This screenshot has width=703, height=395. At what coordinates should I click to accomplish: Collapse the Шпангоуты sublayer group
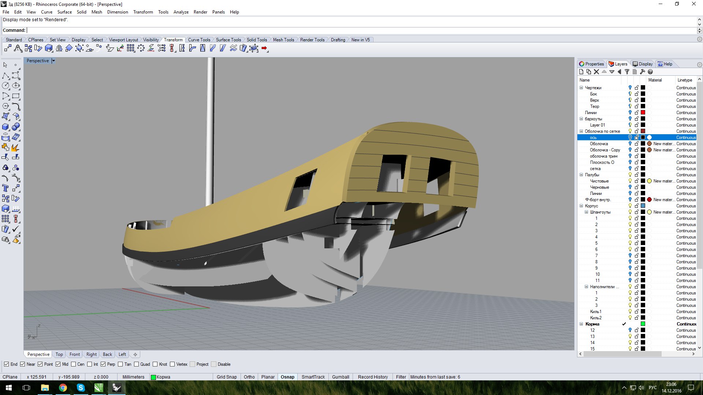pos(586,212)
